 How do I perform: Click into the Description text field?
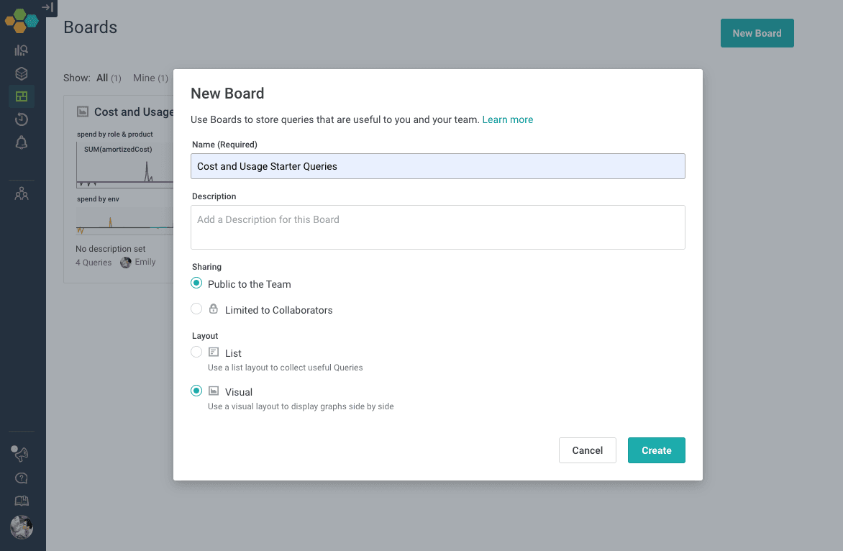pyautogui.click(x=437, y=227)
